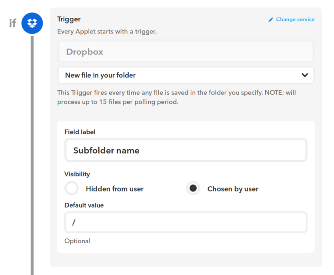This screenshot has height=275, width=334.
Task: Click the Trigger section heading
Action: click(69, 19)
